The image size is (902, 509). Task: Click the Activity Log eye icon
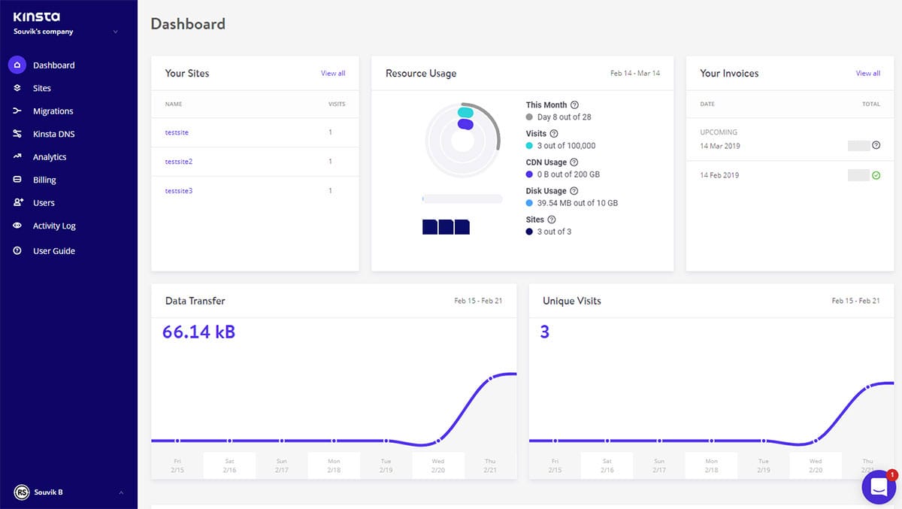click(x=17, y=226)
